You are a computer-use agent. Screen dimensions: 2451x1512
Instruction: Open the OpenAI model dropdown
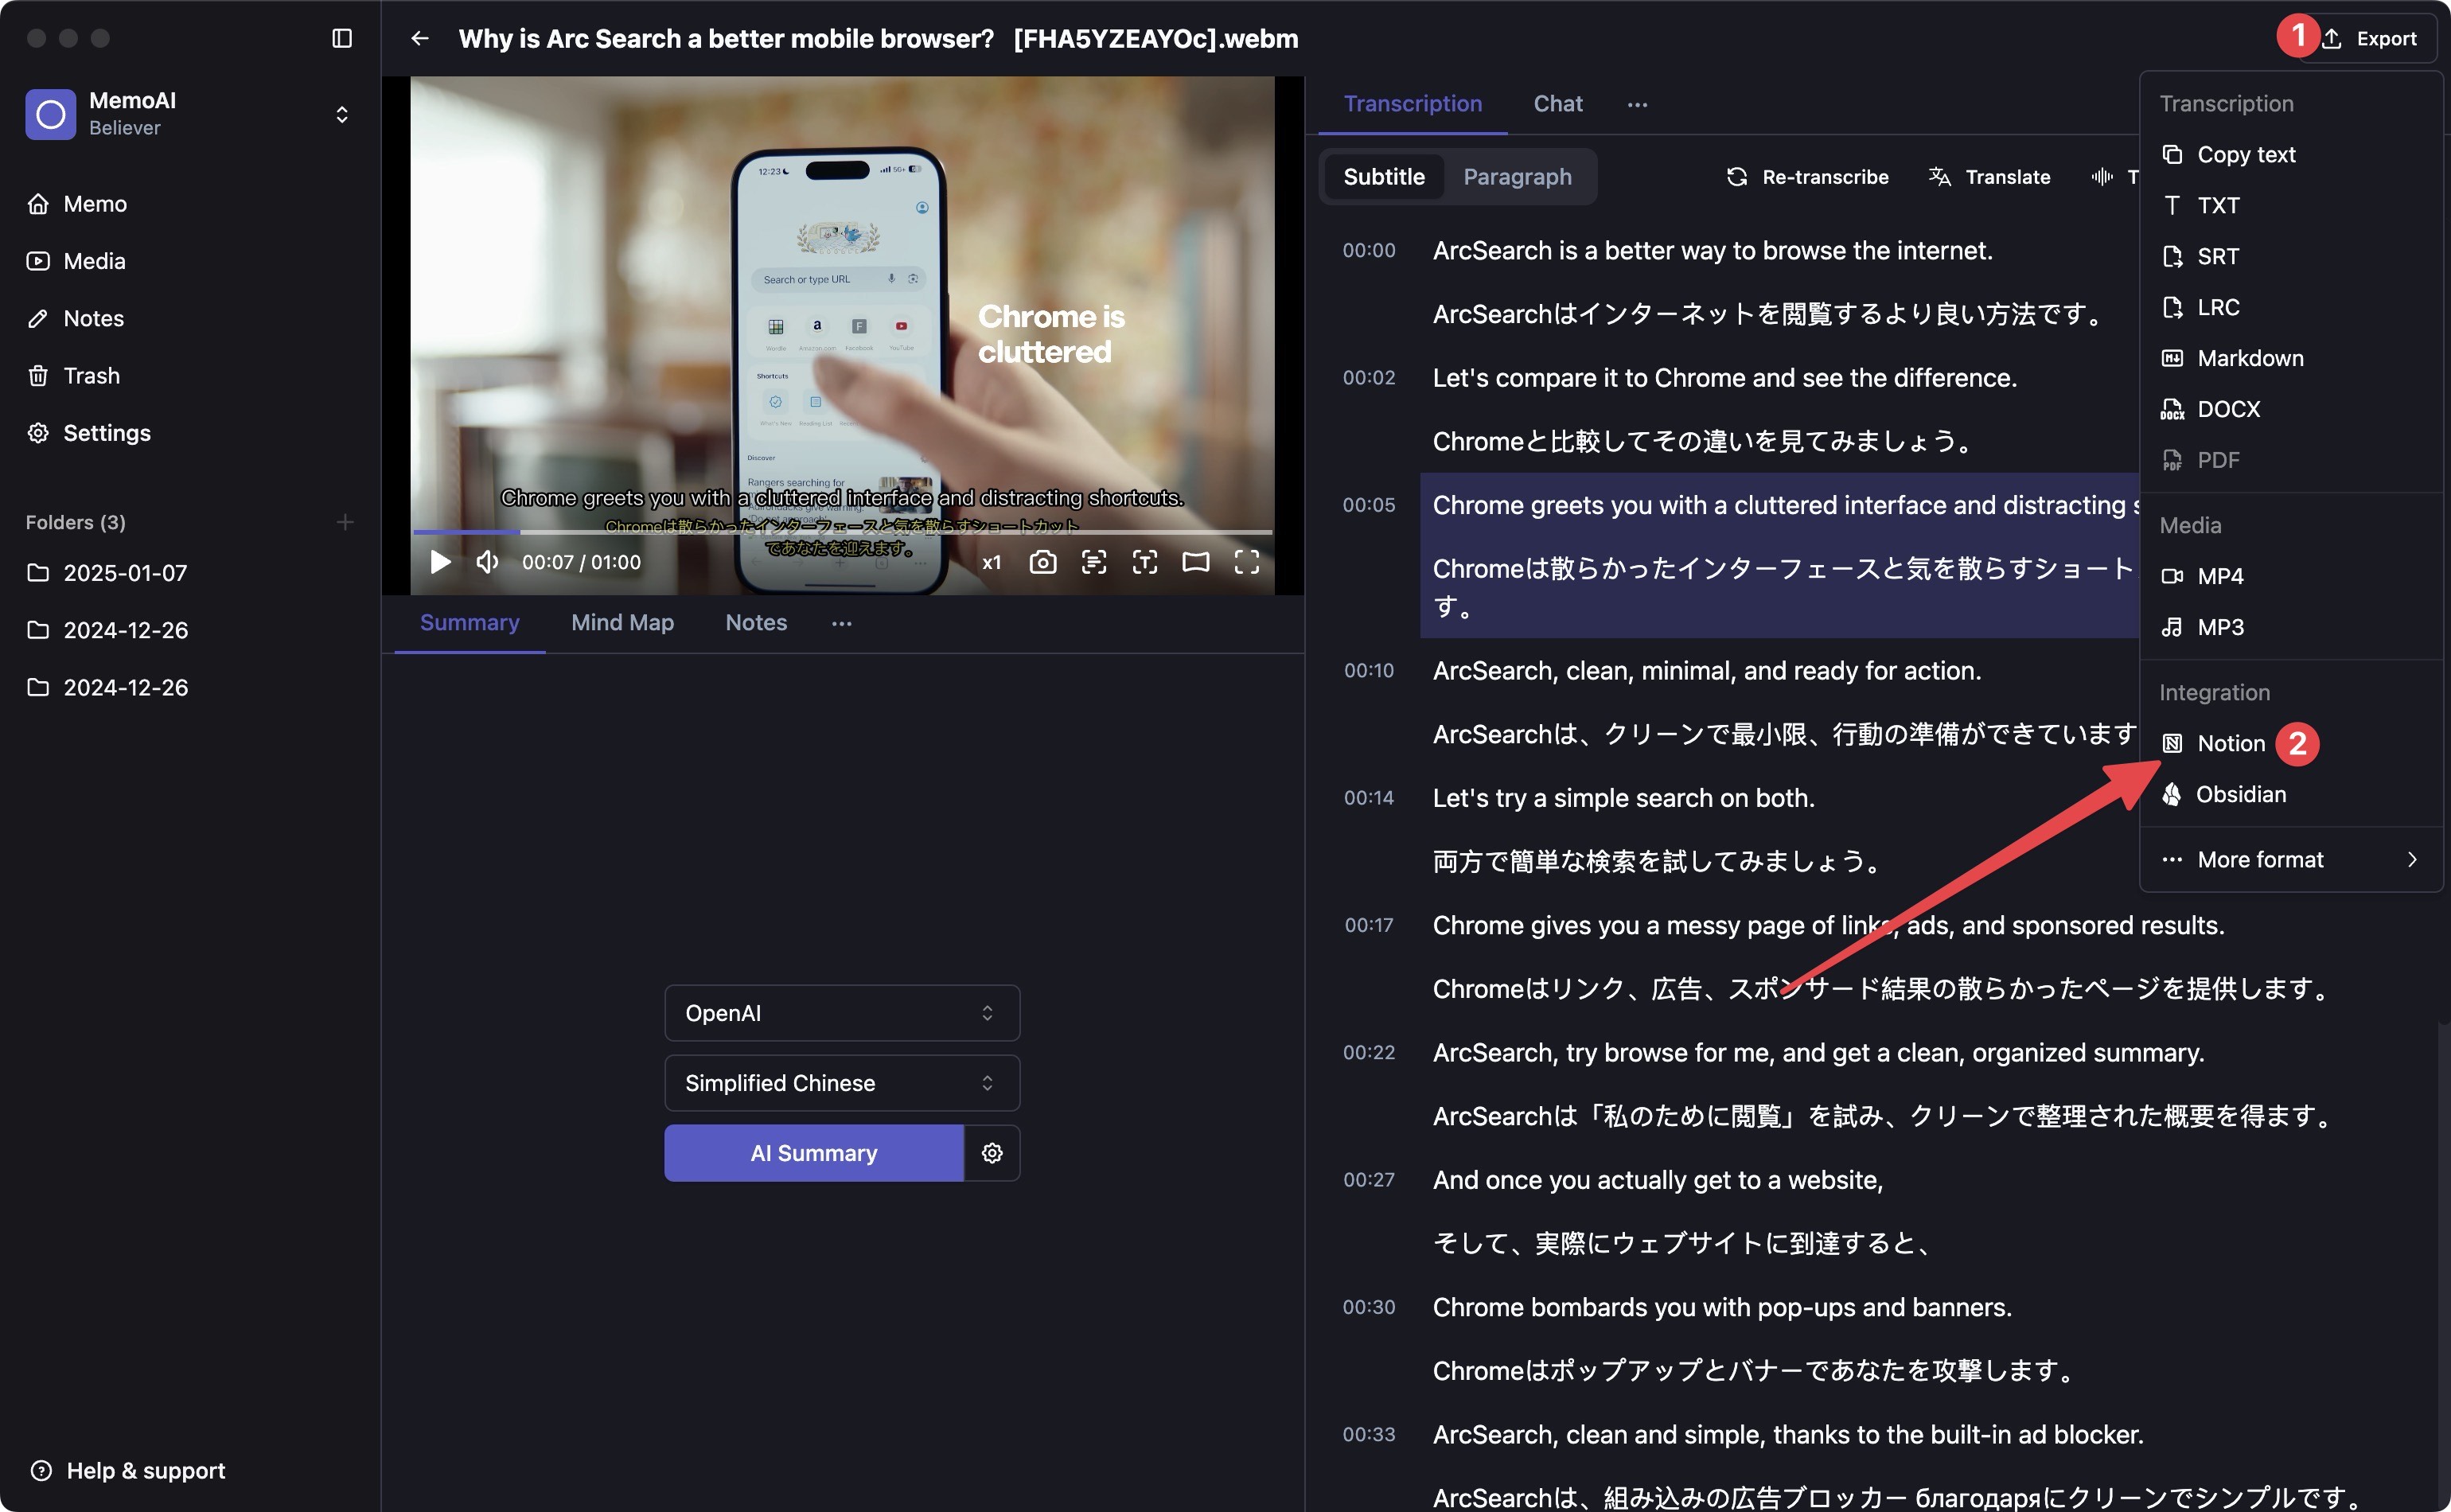coord(842,1013)
